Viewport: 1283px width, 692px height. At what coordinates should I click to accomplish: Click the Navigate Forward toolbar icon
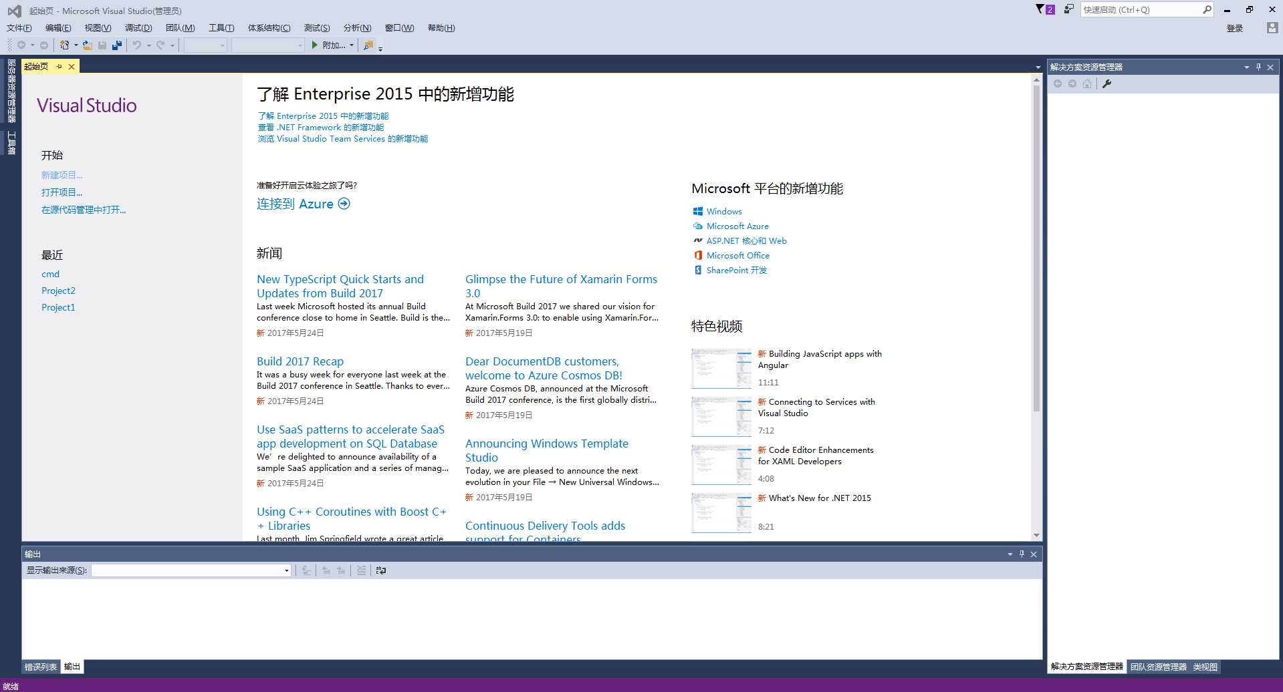point(44,45)
